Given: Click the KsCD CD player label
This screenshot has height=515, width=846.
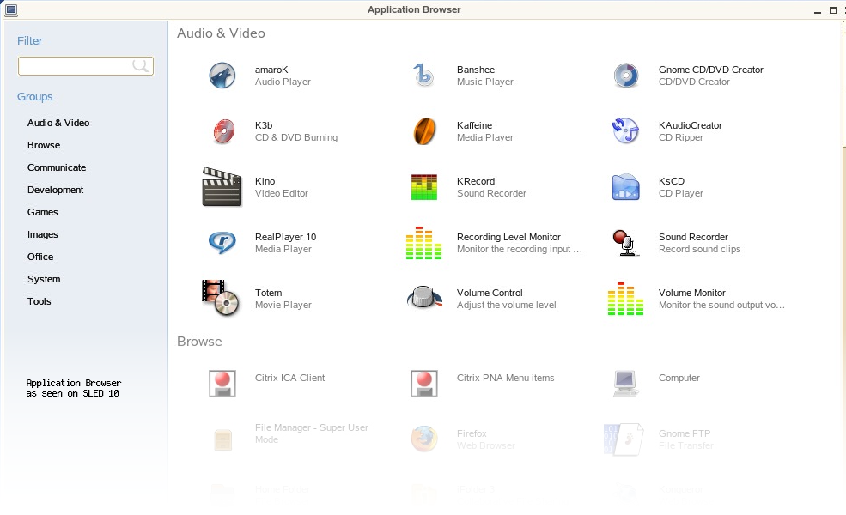Looking at the screenshot, I should (672, 181).
